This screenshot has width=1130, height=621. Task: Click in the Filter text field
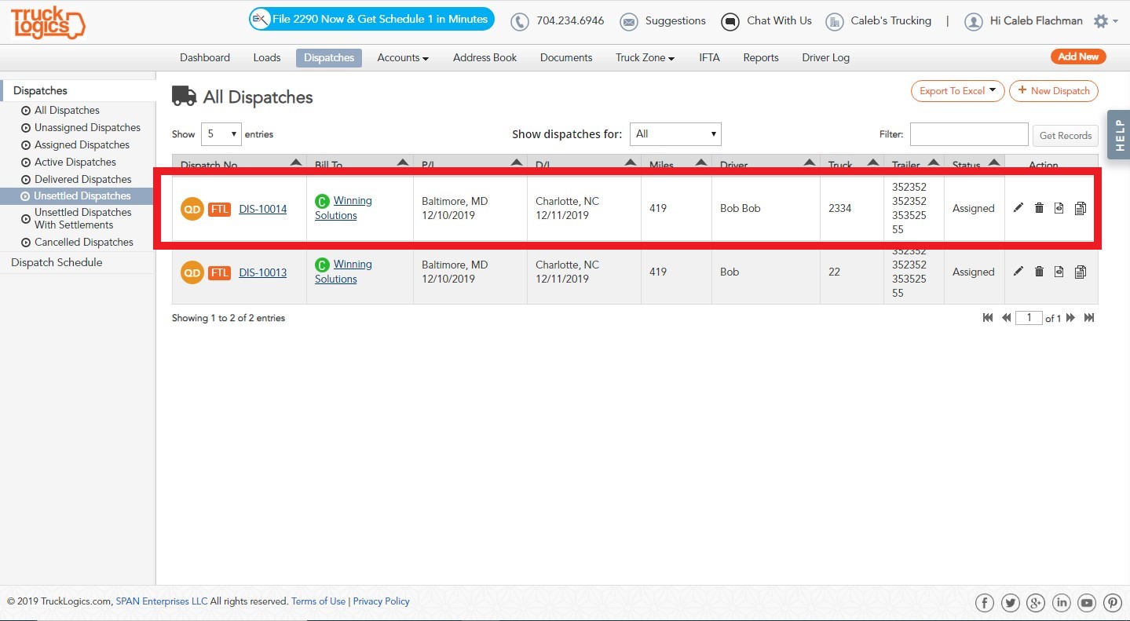click(969, 134)
